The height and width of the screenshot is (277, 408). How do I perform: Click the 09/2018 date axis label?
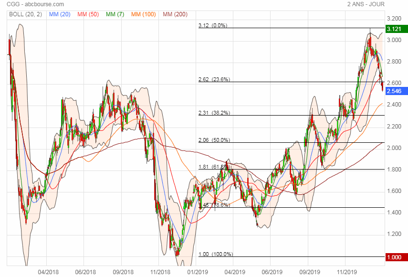click(x=123, y=272)
